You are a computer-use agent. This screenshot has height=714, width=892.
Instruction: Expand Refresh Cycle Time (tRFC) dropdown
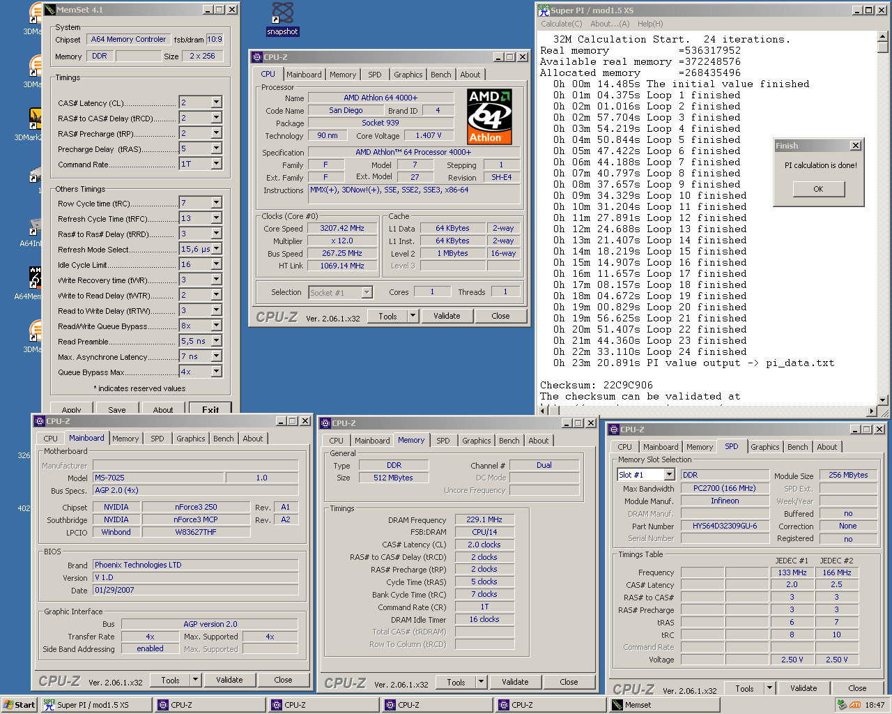coord(216,218)
